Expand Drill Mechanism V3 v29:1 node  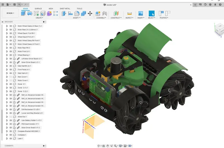click(x=7, y=109)
